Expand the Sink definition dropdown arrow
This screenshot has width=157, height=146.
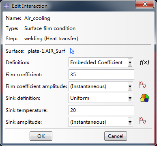pyautogui.click(x=130, y=98)
